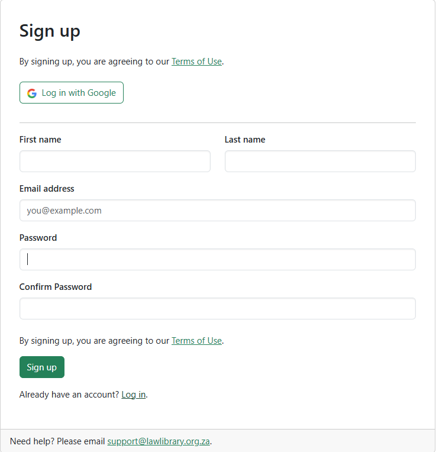
Task: Click the 'Already have an account?' text
Action: (x=69, y=395)
